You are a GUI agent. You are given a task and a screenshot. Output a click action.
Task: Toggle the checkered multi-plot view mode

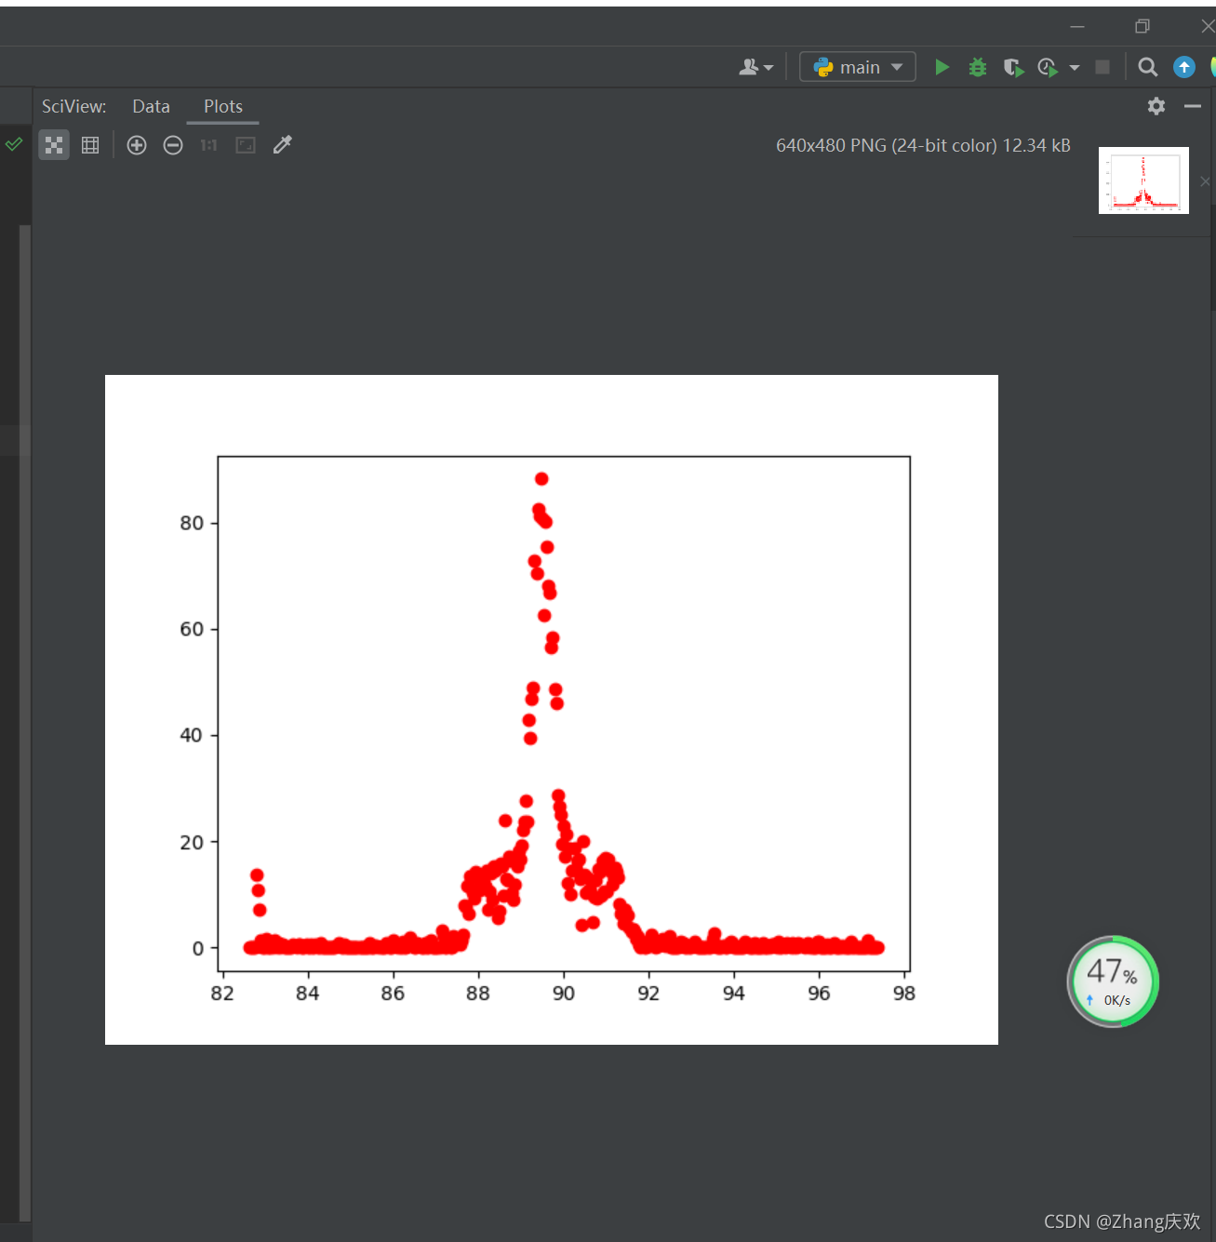point(53,144)
